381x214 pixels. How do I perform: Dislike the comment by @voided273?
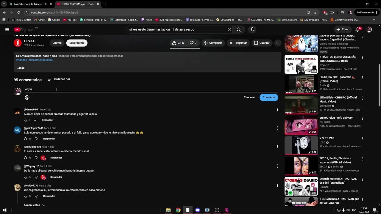[x=36, y=196]
